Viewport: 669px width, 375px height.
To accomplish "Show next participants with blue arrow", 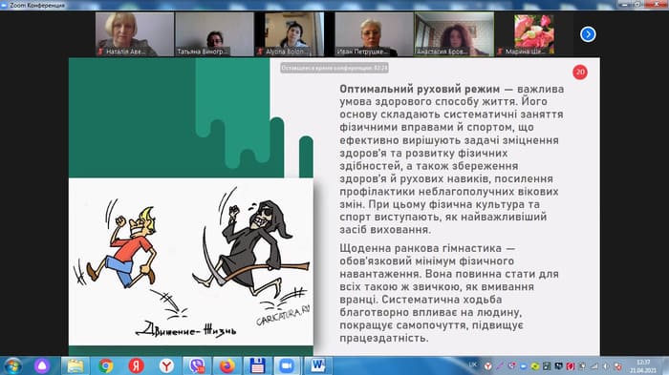I will (x=588, y=34).
